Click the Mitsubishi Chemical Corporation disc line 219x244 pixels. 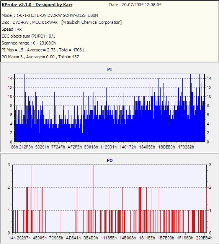62,22
